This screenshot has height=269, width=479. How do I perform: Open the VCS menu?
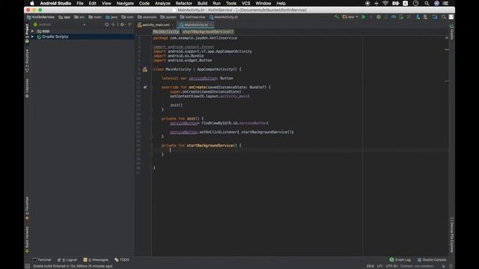tap(245, 3)
